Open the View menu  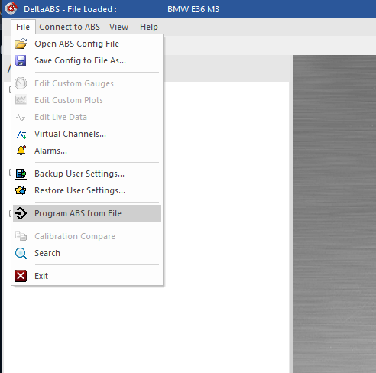click(119, 27)
